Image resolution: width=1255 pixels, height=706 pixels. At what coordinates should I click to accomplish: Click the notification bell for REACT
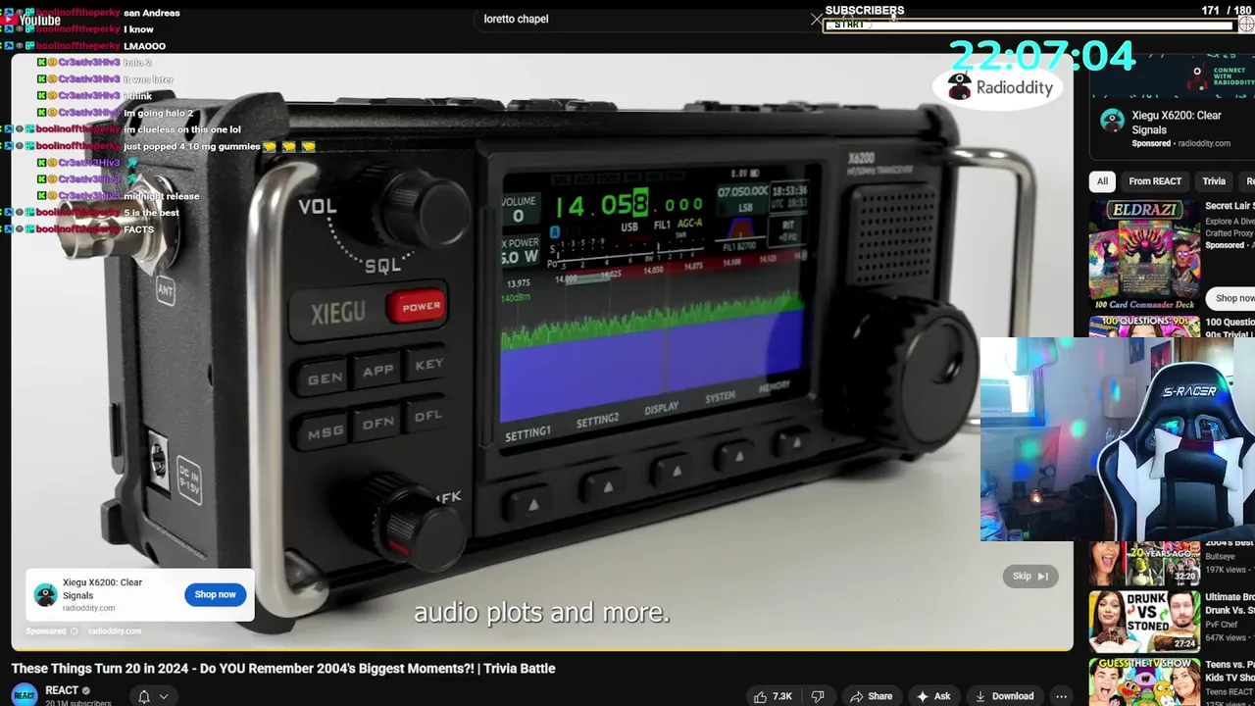(143, 696)
